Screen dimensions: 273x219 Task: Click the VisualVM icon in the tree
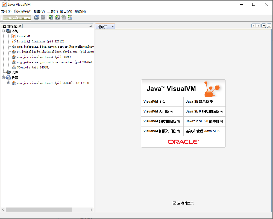14,36
